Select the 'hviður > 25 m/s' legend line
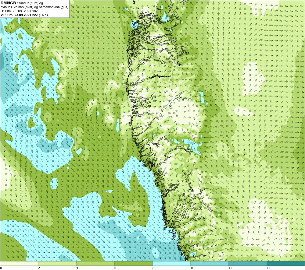The image size is (305, 270). [x=34, y=7]
